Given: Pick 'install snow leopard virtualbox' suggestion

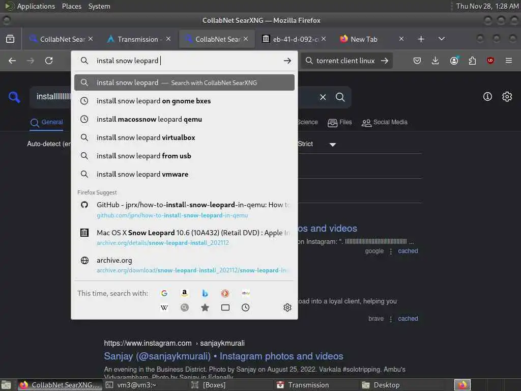Looking at the screenshot, I should point(184,137).
